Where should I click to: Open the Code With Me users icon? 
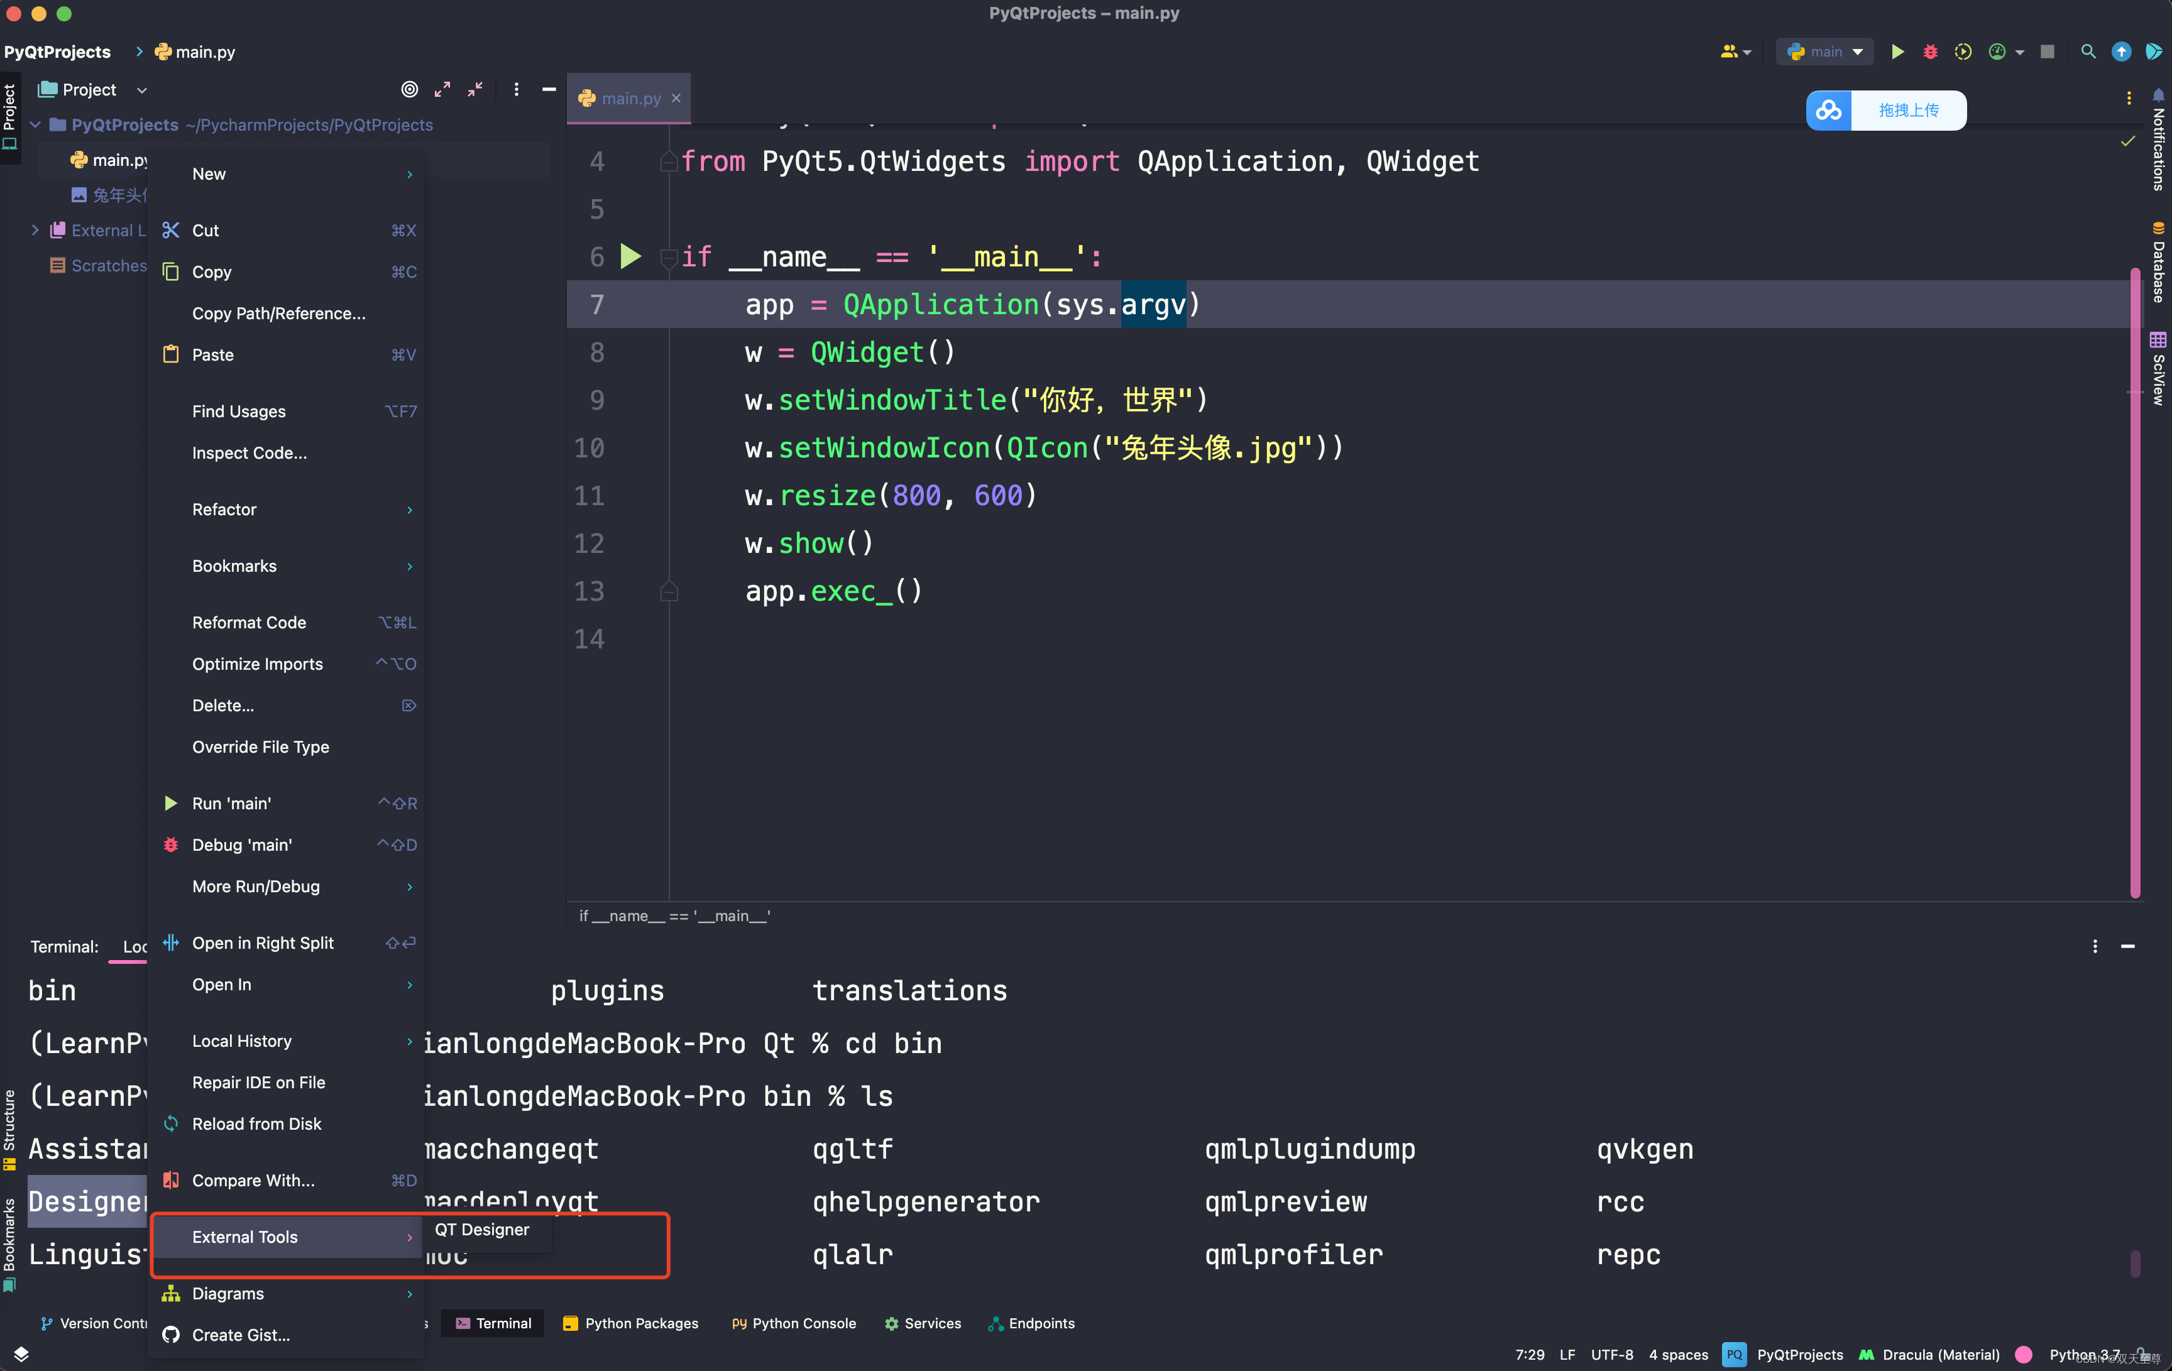tap(1729, 52)
